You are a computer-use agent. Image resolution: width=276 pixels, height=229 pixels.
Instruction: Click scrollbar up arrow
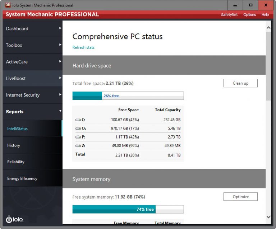[x=268, y=28]
